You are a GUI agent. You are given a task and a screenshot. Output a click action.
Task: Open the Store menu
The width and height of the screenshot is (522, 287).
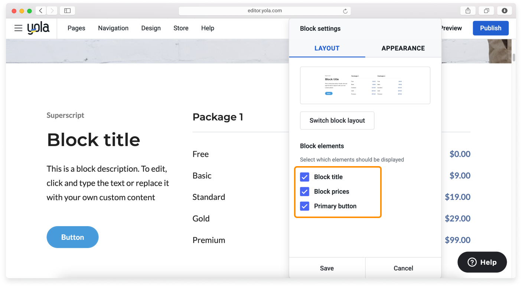(x=181, y=28)
